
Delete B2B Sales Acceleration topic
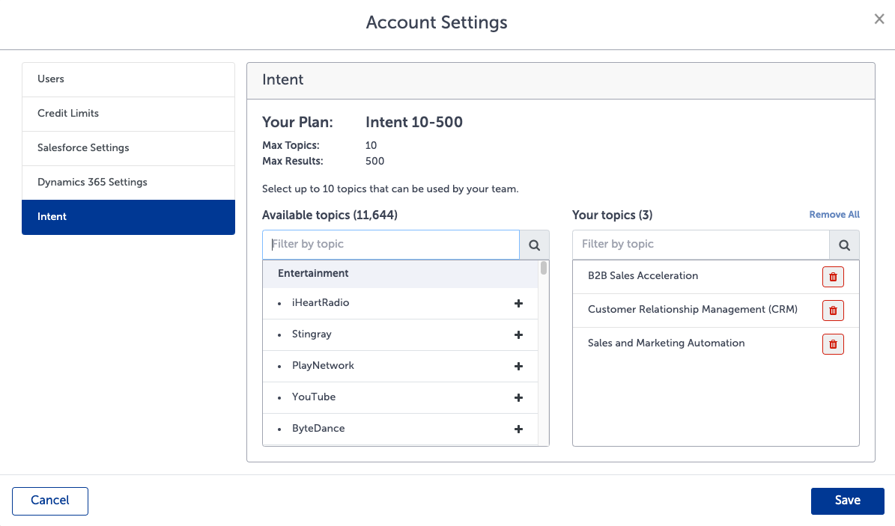pyautogui.click(x=833, y=277)
